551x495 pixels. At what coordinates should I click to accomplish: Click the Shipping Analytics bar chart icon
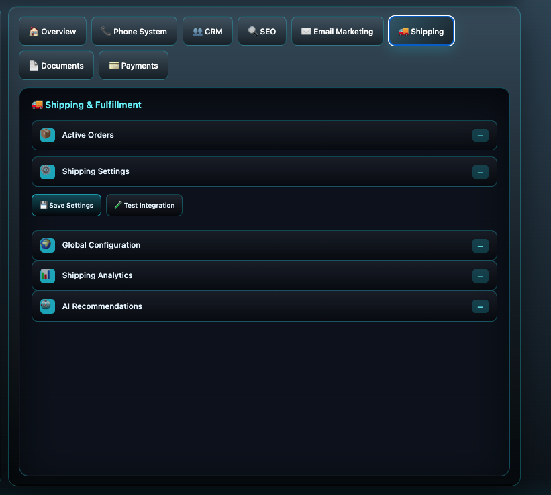pos(47,275)
